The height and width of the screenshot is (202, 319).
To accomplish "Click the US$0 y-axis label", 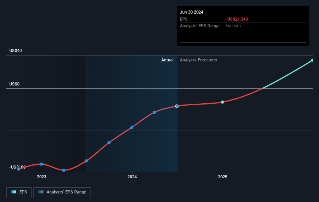I will pos(14,84).
